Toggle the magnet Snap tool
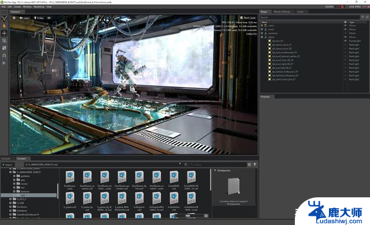Screen dimensions: 370x225 (x=4, y=55)
